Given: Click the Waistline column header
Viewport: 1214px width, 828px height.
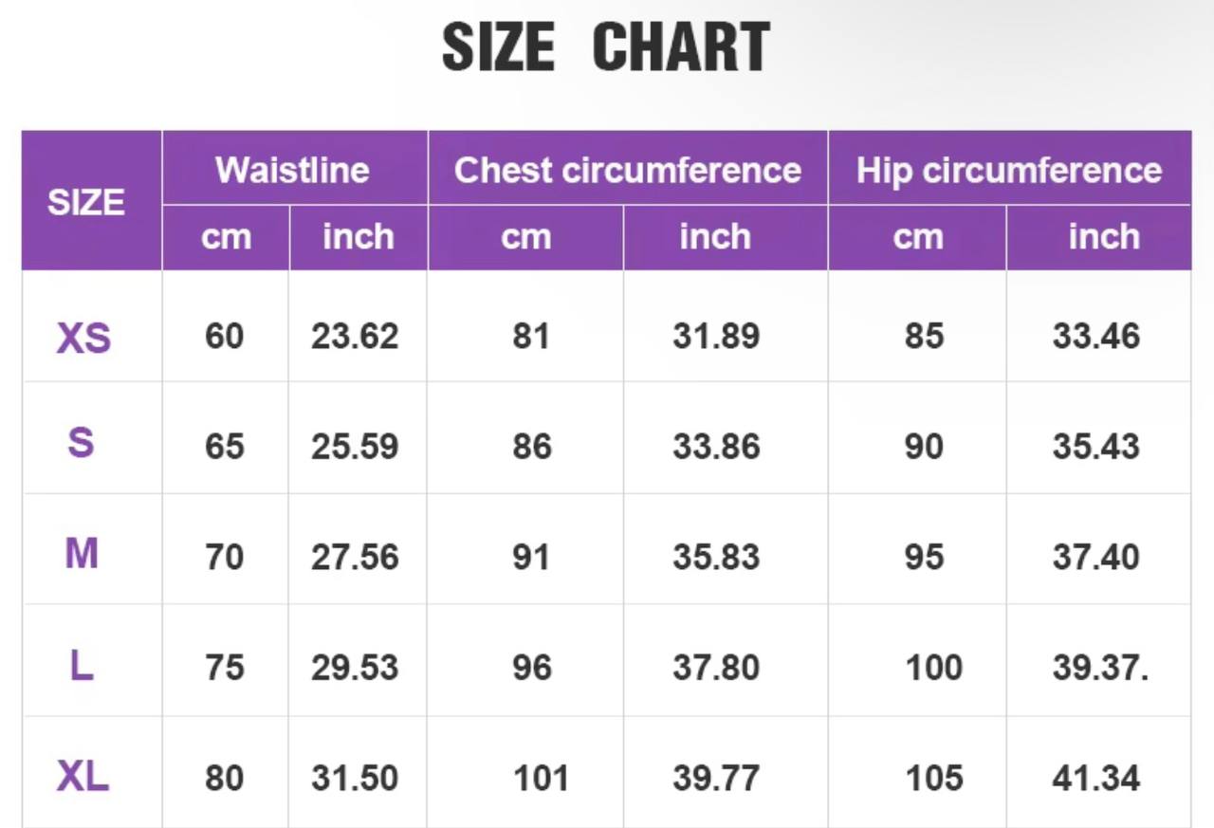Looking at the screenshot, I should tap(292, 170).
